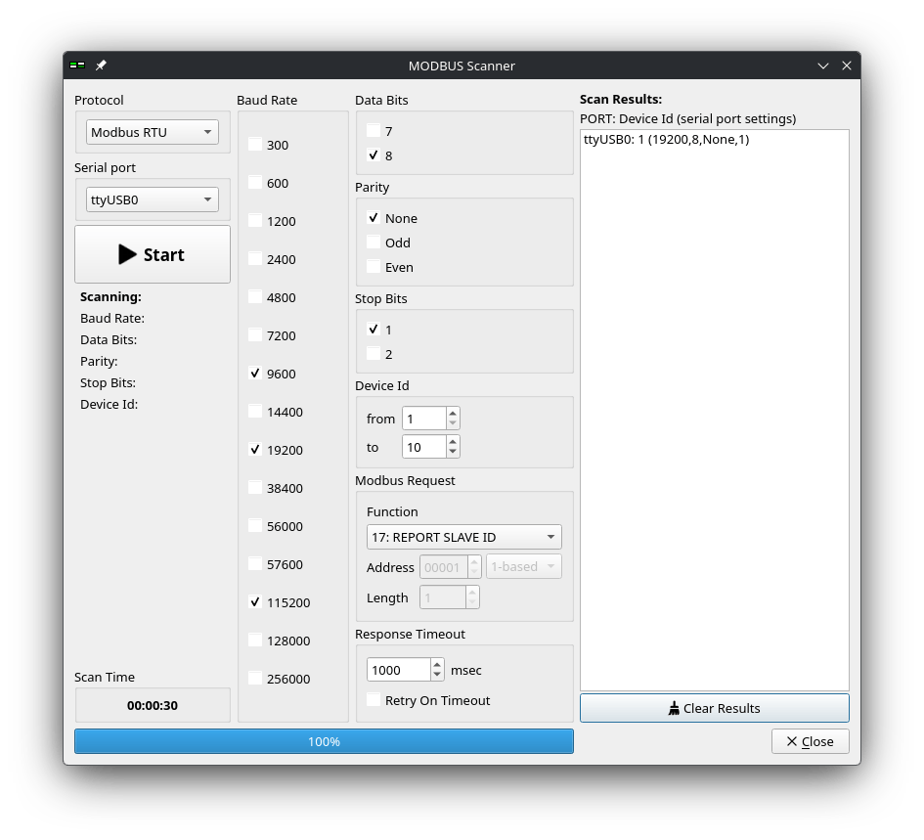Close the dialog with the Close button
This screenshot has height=840, width=924.
(x=810, y=741)
